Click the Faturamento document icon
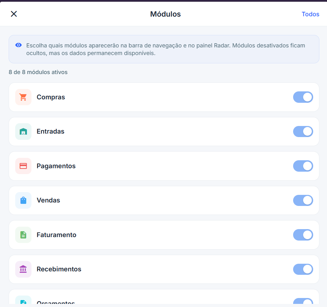This screenshot has height=307, width=327. pos(23,235)
